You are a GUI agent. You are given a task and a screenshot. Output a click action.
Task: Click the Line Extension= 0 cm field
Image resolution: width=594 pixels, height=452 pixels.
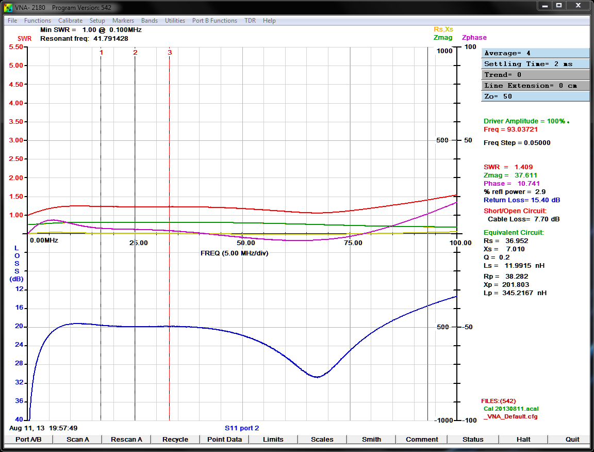click(x=535, y=86)
